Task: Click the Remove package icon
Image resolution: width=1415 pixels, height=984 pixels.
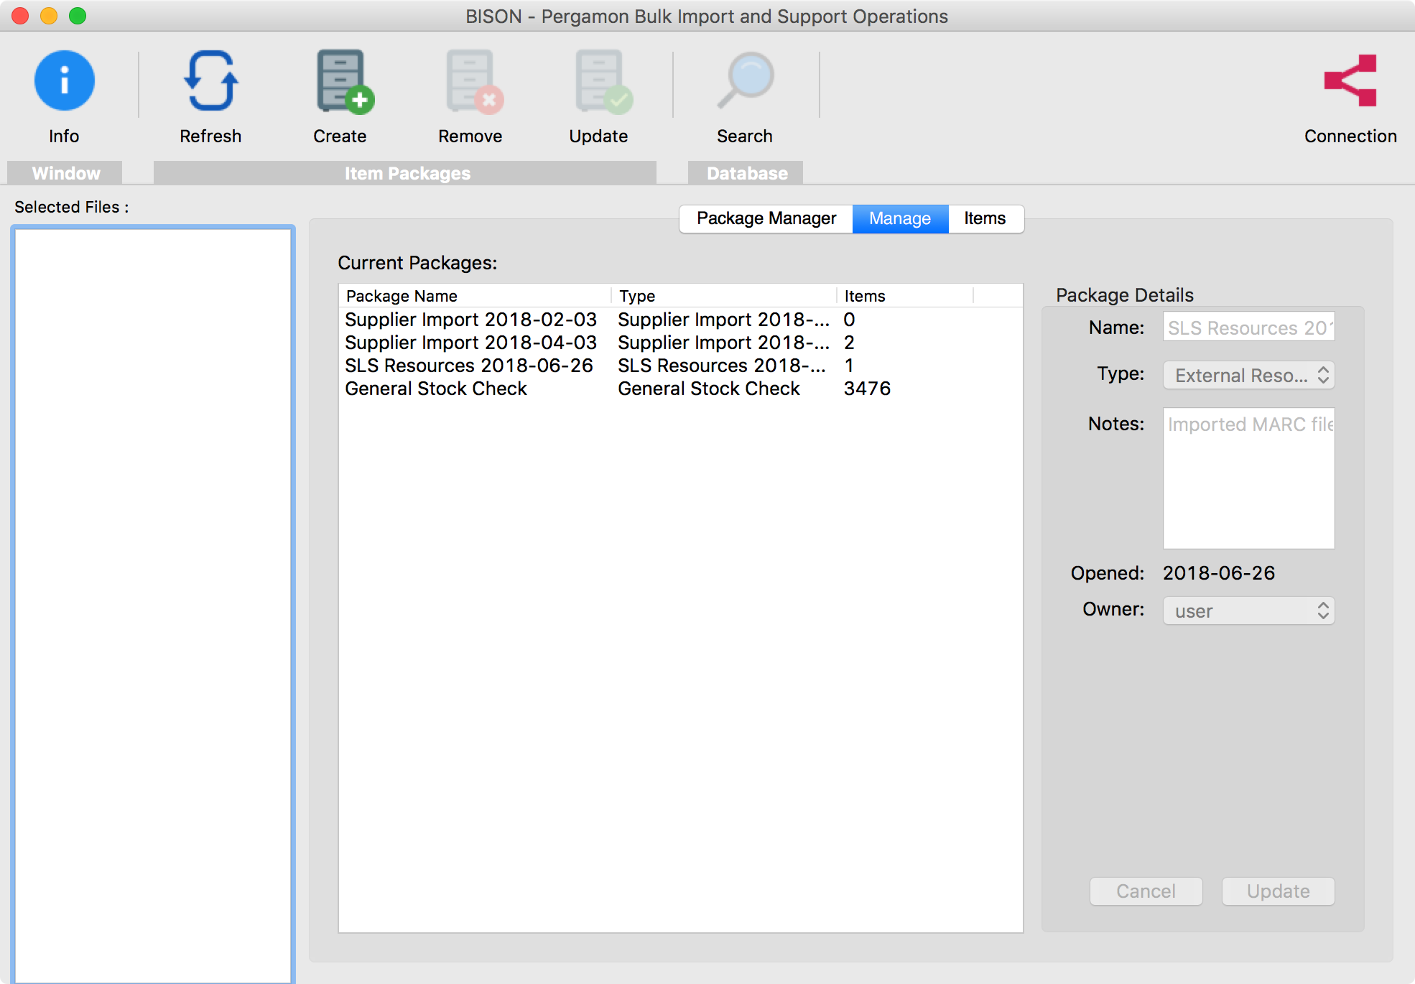Action: point(474,81)
